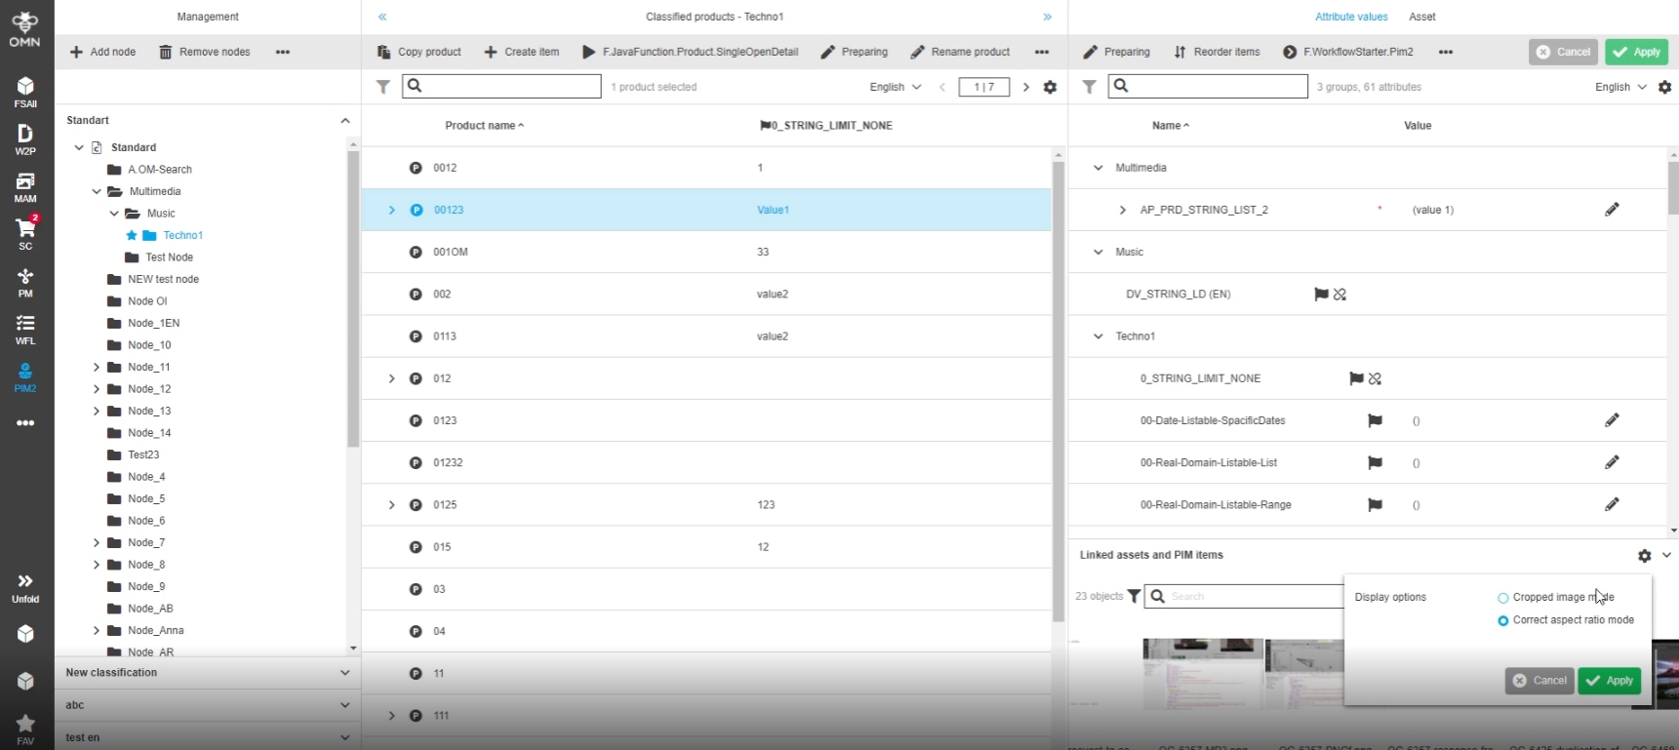The image size is (1679, 750).
Task: Switch to the Attribute values tab
Action: point(1351,17)
